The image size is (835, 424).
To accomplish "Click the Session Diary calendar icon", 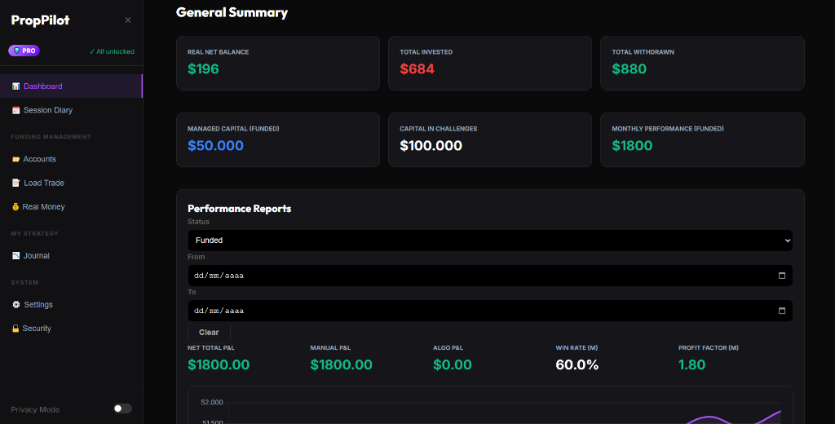I will coord(16,110).
